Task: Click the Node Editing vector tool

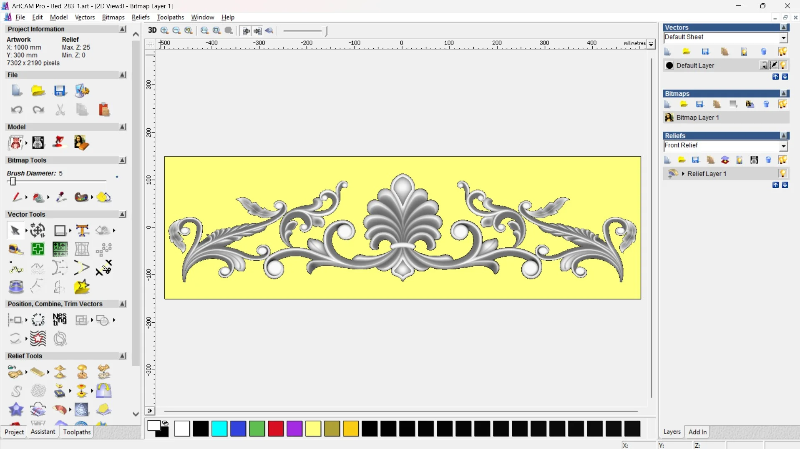Action: pyautogui.click(x=16, y=268)
